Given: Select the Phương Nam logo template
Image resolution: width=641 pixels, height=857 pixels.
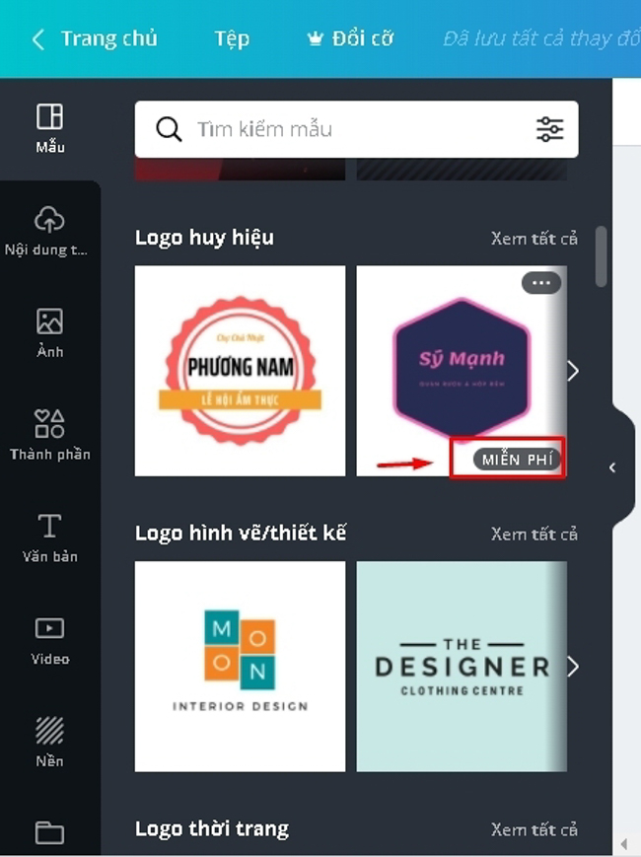Looking at the screenshot, I should pyautogui.click(x=240, y=371).
